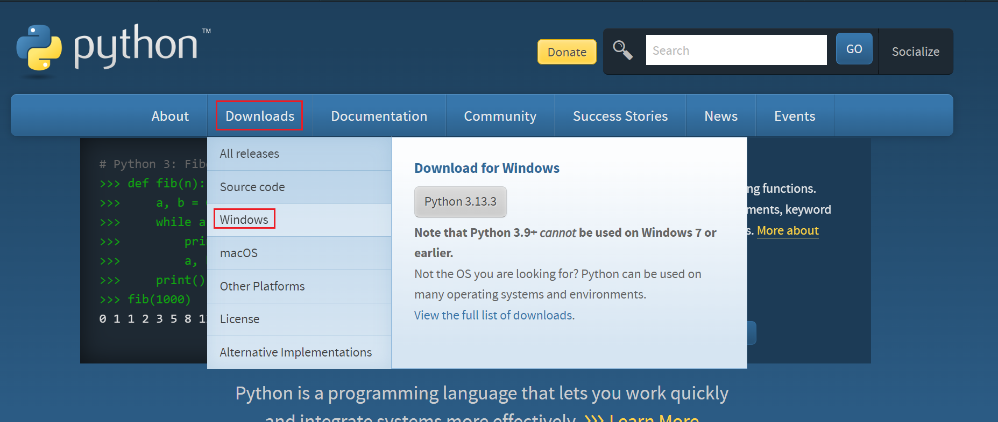Click the magnifying glass search icon
This screenshot has height=422, width=998.
coord(622,50)
